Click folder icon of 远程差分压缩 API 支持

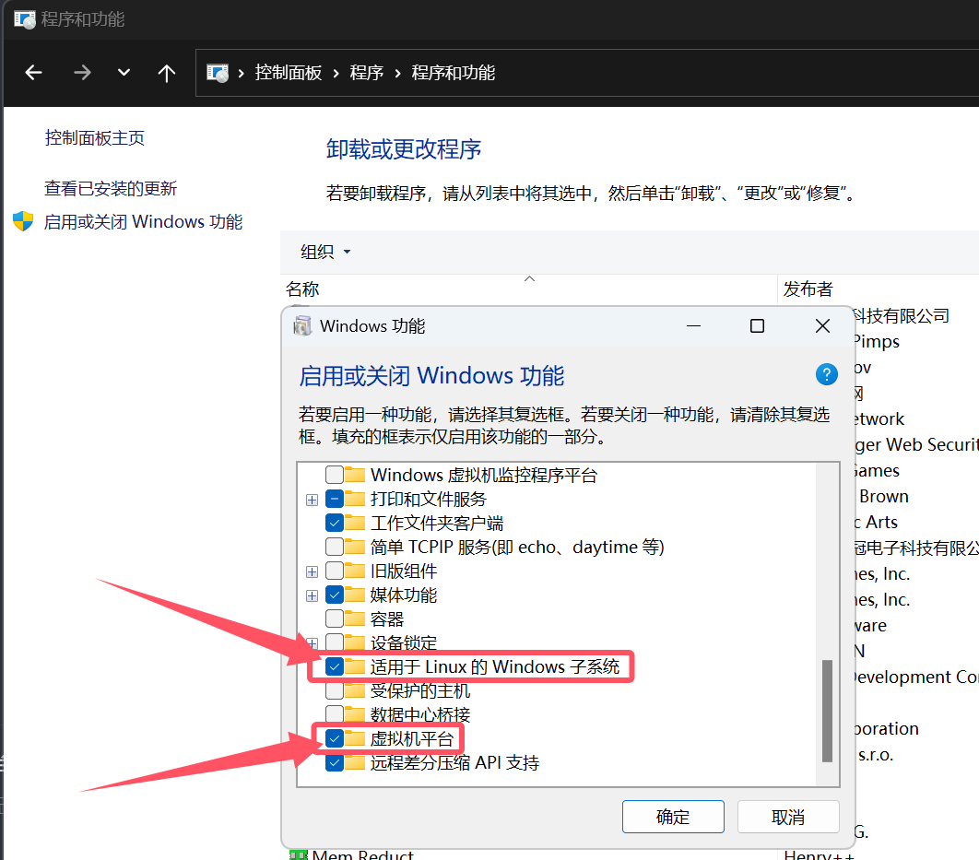355,762
